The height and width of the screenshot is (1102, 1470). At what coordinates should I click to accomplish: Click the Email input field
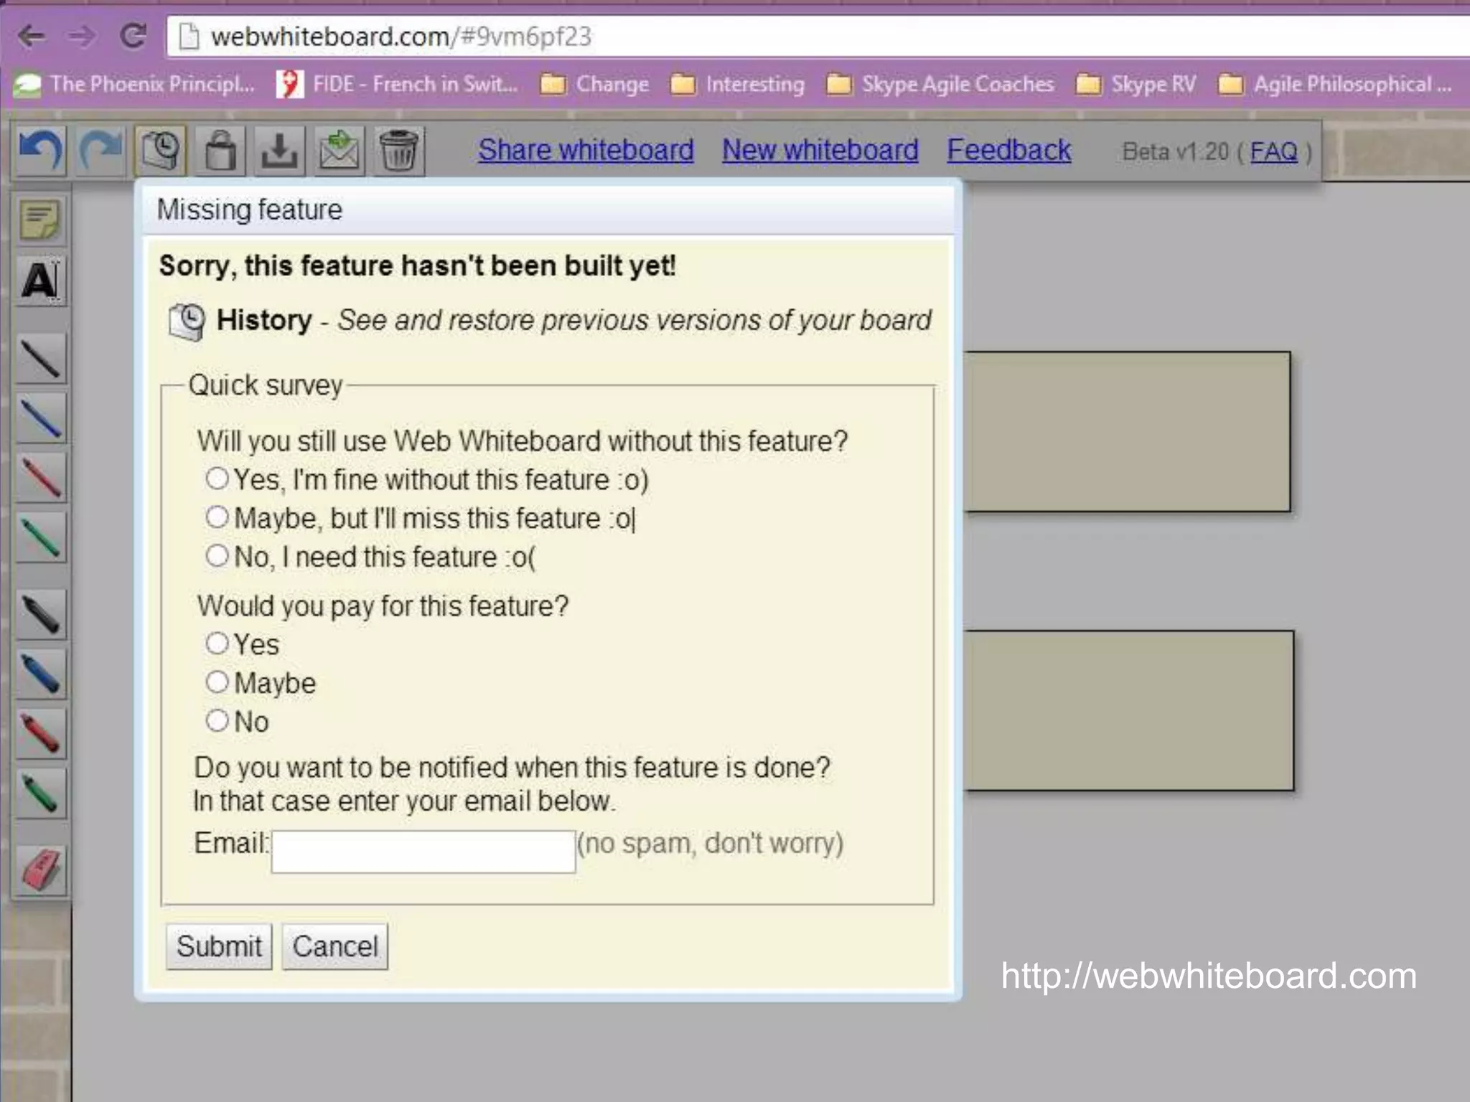[x=423, y=852]
